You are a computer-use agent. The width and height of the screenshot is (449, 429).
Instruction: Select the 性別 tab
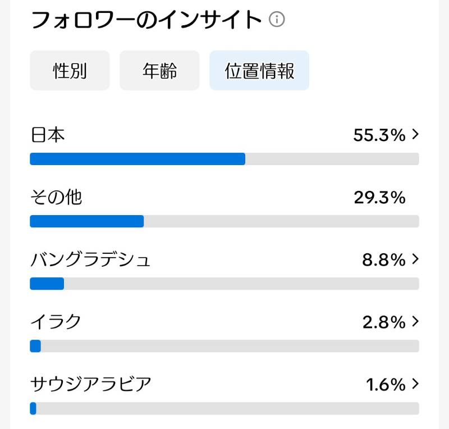[70, 71]
